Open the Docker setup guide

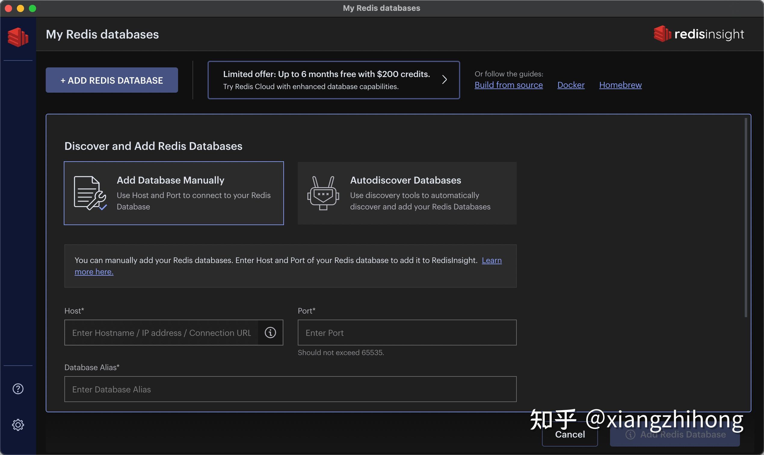tap(570, 85)
